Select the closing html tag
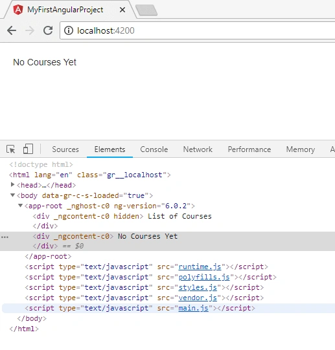Image resolution: width=335 pixels, height=350 pixels. pyautogui.click(x=24, y=329)
